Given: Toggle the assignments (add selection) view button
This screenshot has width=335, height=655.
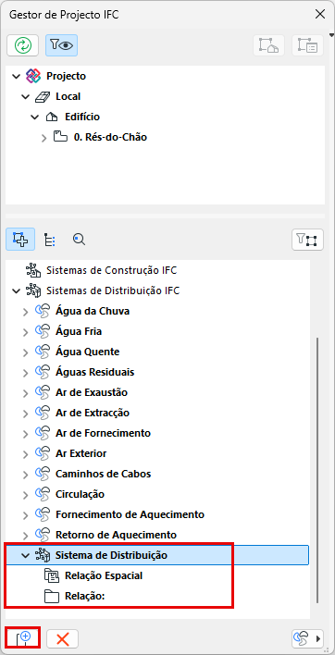Looking at the screenshot, I should [20, 240].
